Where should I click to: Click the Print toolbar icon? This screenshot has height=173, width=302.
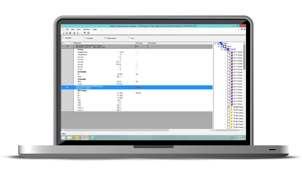[x=74, y=33]
